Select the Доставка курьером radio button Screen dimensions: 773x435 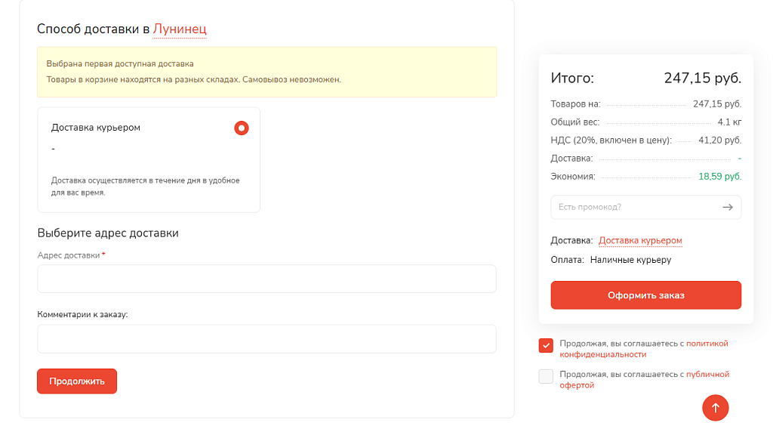(x=242, y=128)
